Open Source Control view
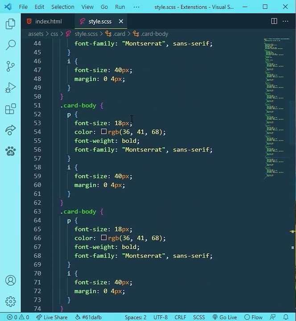This screenshot has width=296, height=321. tap(10, 66)
